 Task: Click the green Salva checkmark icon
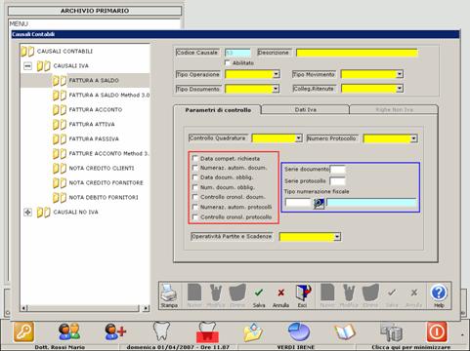click(x=259, y=292)
